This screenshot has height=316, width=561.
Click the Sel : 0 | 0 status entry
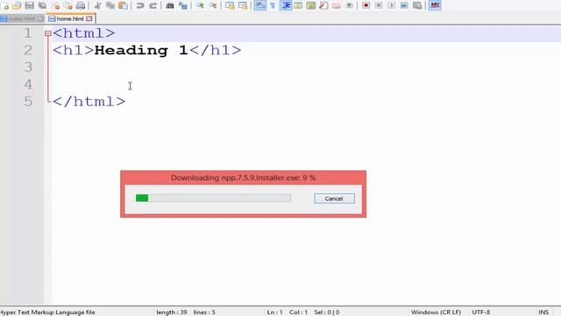point(327,312)
